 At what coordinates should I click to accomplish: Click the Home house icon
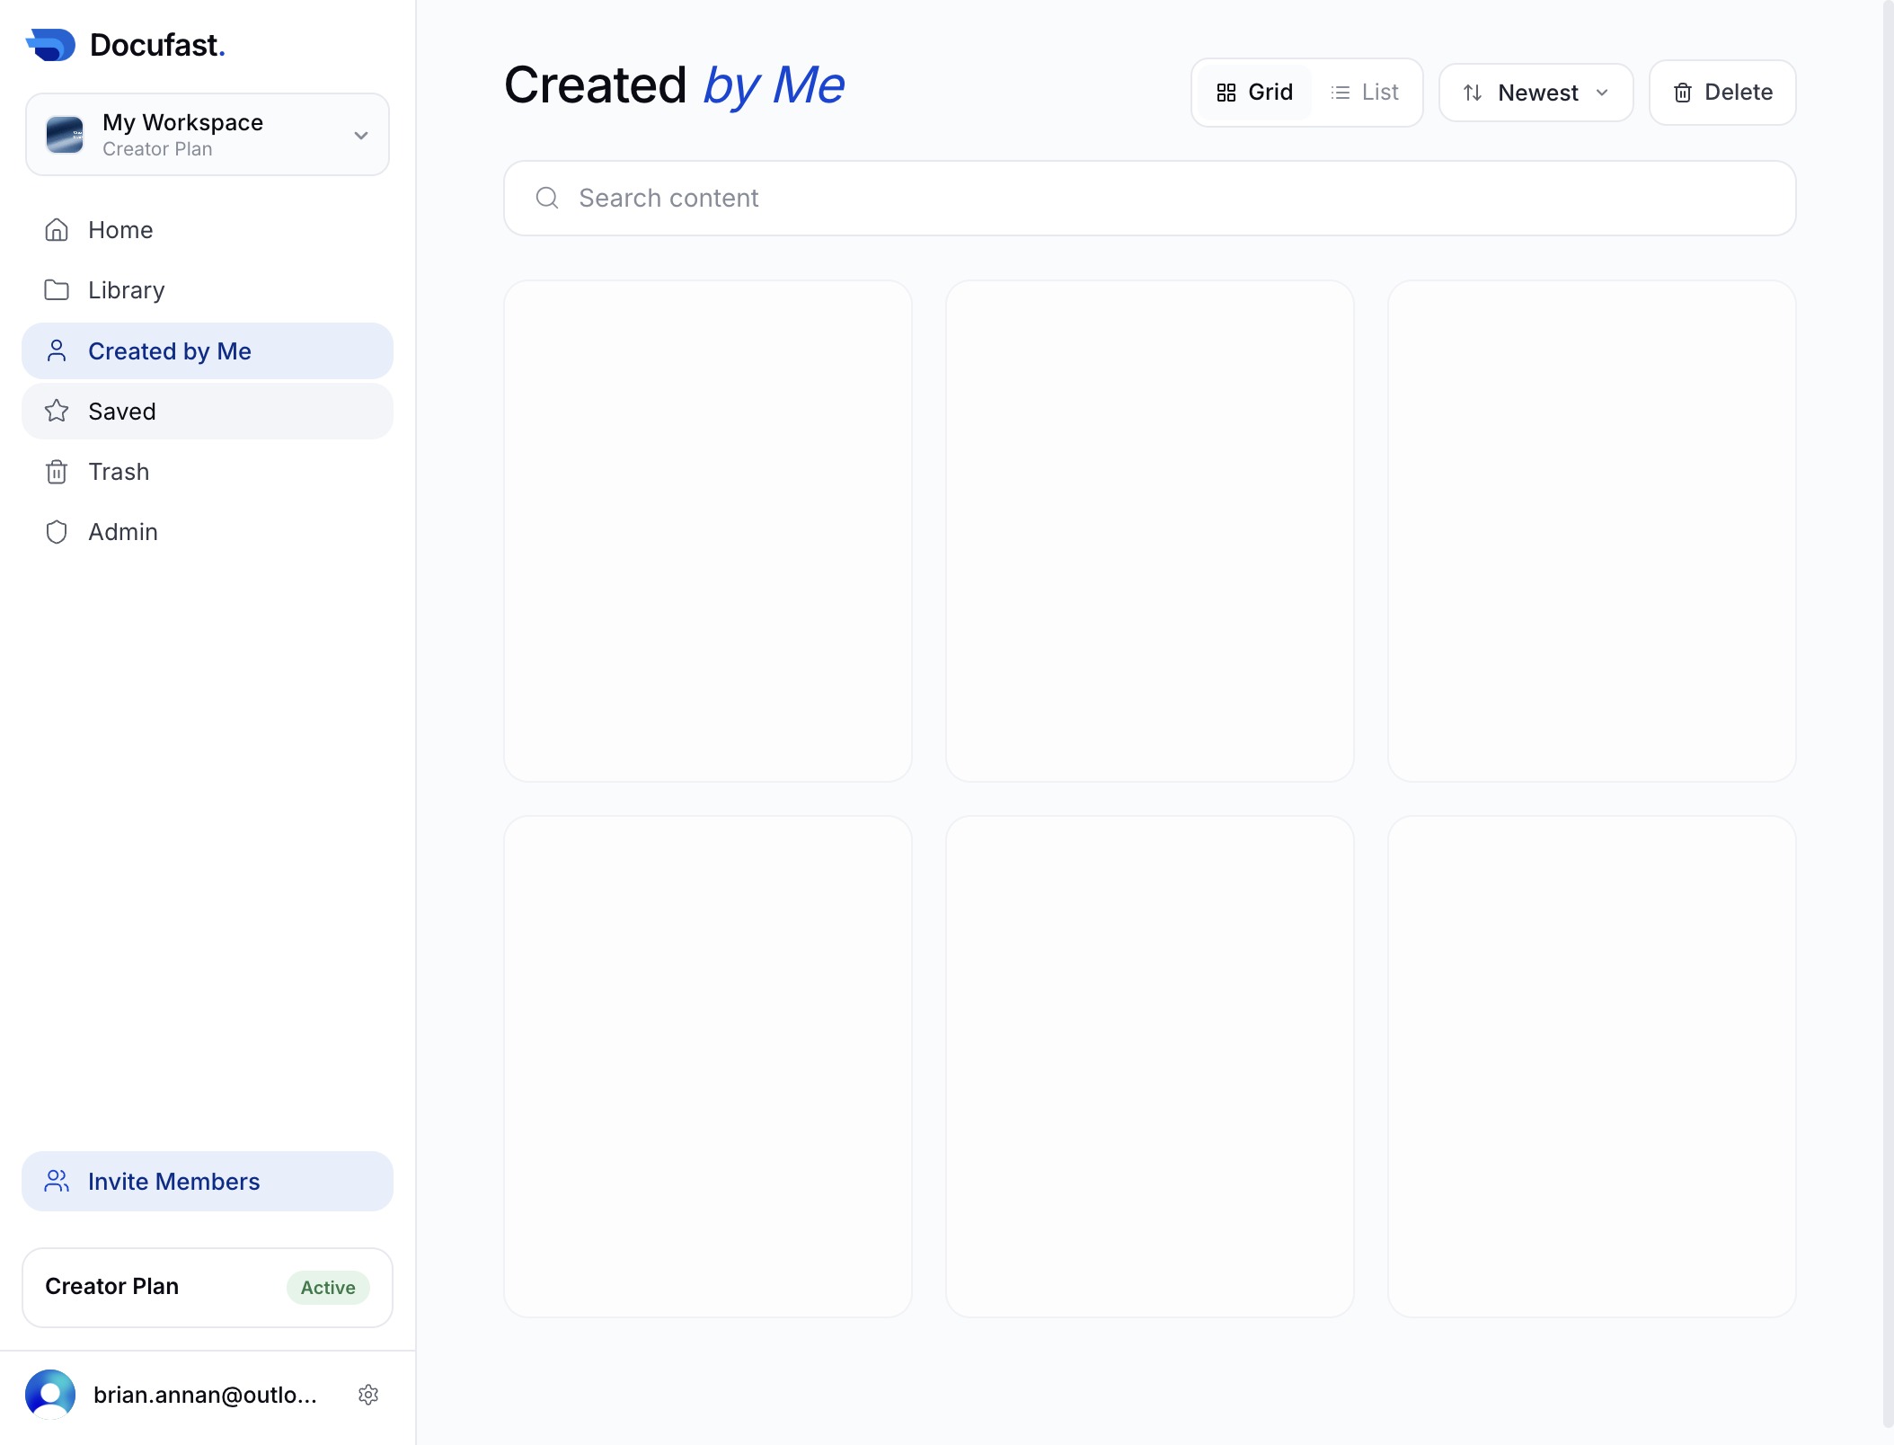pos(57,230)
